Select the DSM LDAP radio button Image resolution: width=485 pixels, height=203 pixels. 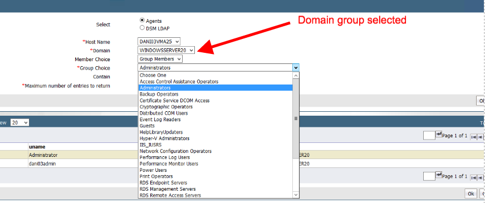point(142,28)
